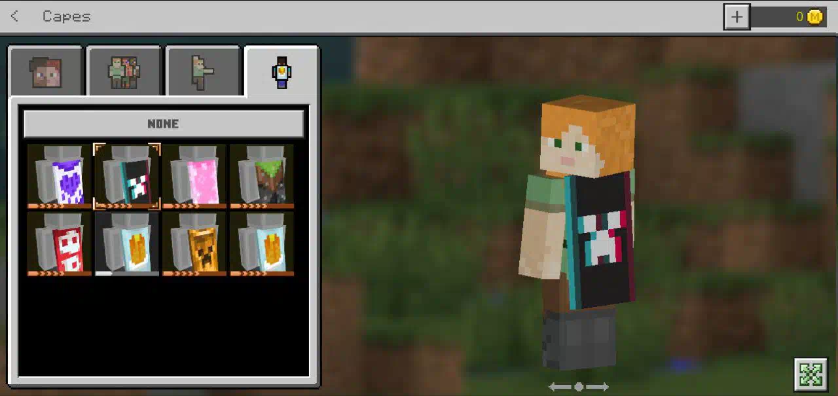Go back using the arrow beside Capes
Image resolution: width=838 pixels, height=396 pixels.
(15, 16)
